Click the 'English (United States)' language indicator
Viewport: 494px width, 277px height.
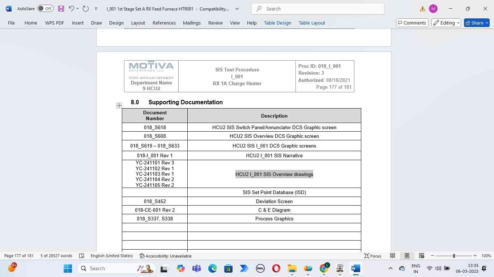pyautogui.click(x=112, y=256)
